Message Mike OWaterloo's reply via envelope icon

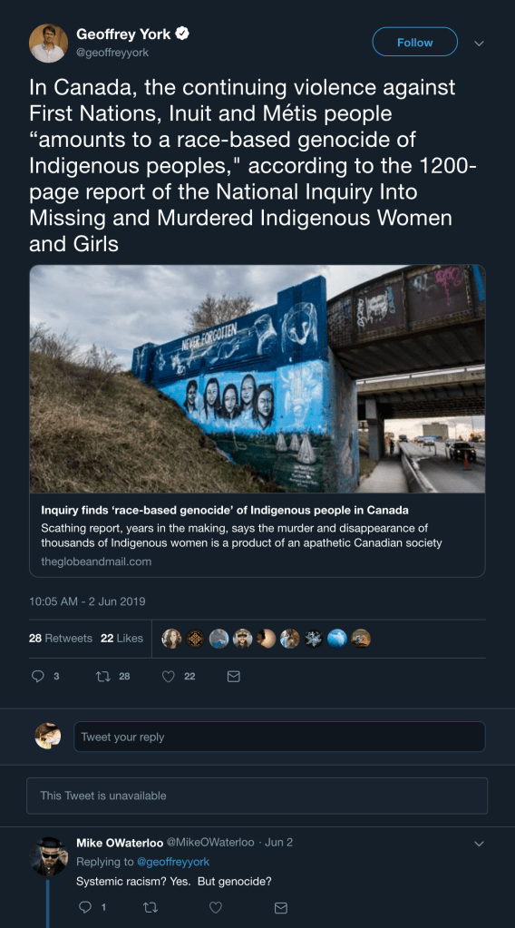[281, 907]
